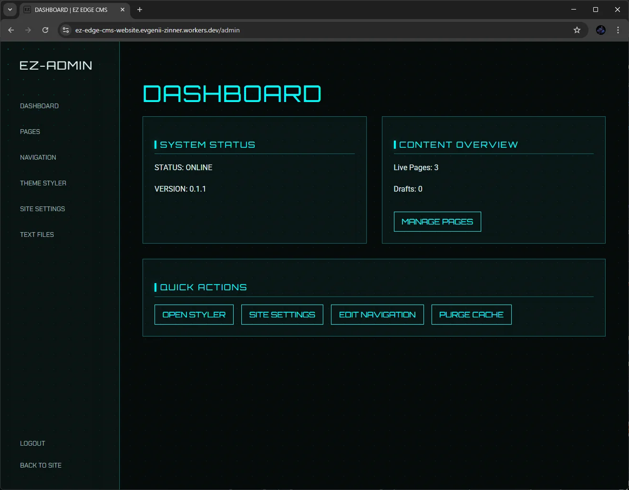Click the Manage Pages button

tap(437, 222)
